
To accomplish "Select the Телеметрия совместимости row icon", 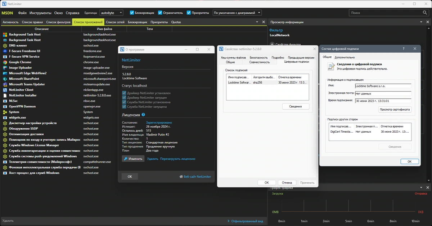I will click(5, 162).
